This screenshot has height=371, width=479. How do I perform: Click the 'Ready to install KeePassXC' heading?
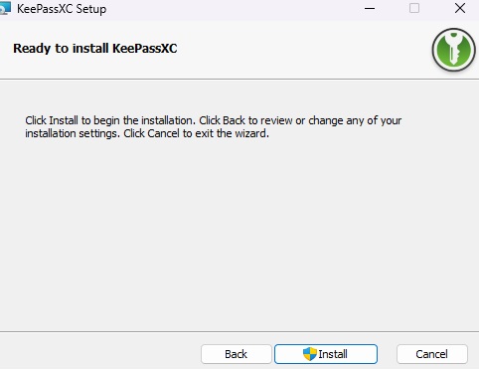tap(95, 49)
